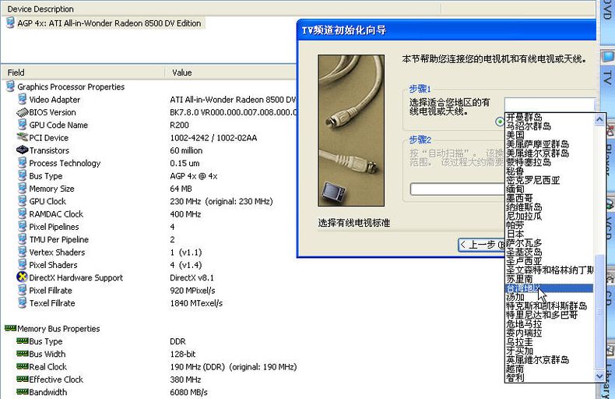Click the memory Bus Width icon

coord(23,354)
